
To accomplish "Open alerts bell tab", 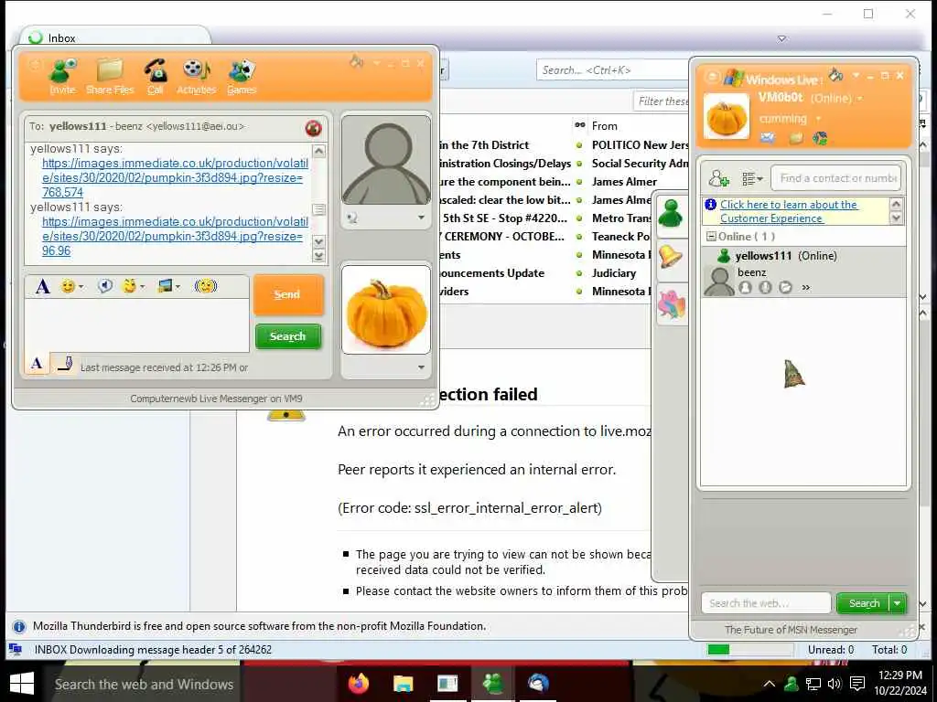I will point(671,257).
